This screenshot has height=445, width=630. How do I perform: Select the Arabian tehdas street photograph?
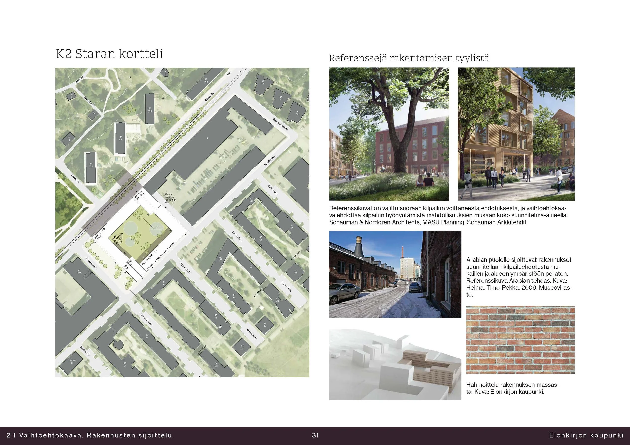(x=395, y=274)
